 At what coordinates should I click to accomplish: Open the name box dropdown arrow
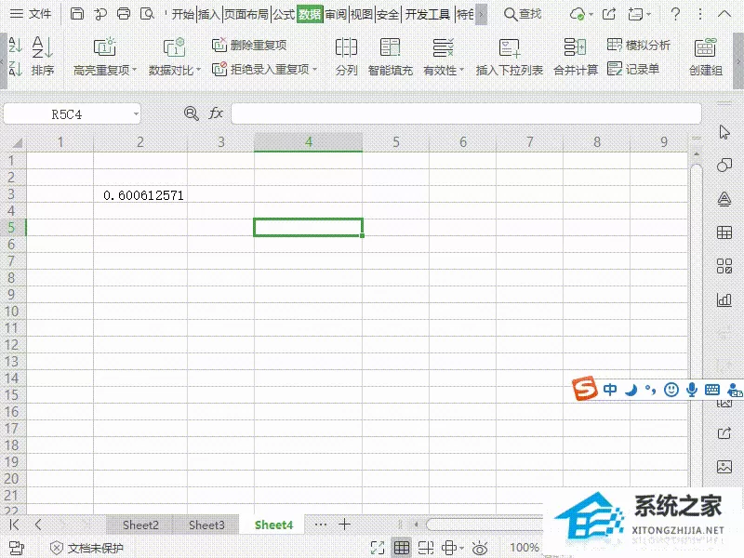tap(136, 113)
